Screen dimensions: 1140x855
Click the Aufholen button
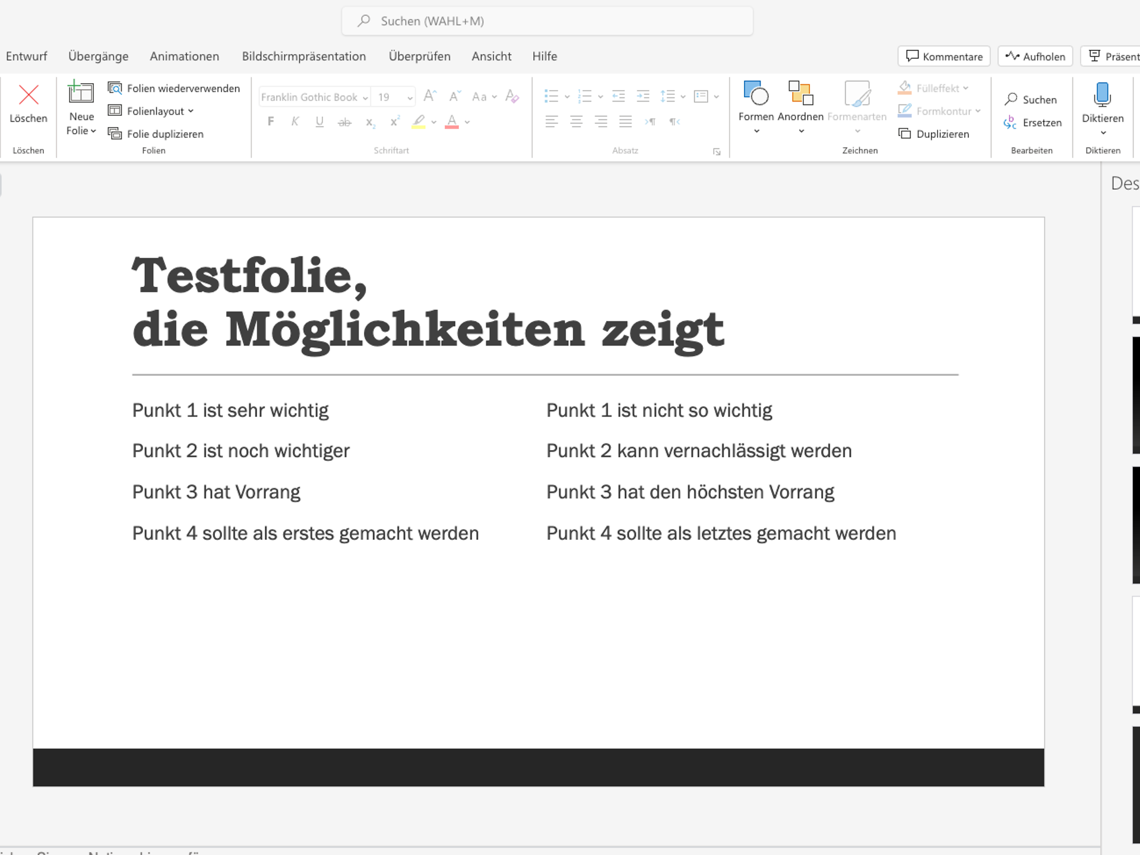pos(1034,56)
